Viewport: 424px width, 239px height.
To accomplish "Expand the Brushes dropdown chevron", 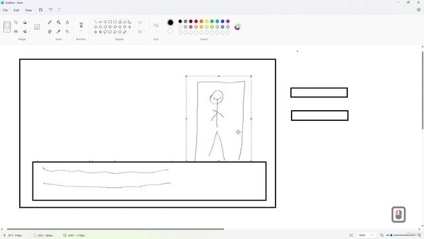I will click(x=81, y=31).
